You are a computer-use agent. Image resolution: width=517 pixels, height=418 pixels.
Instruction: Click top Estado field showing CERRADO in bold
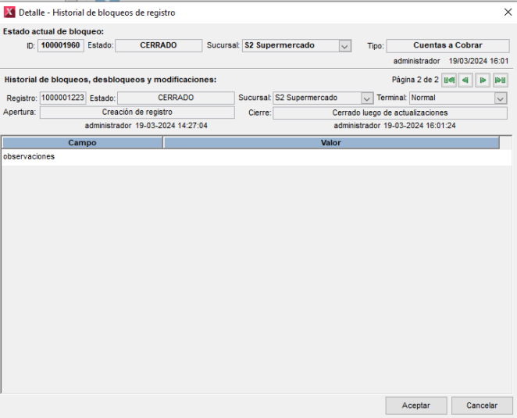point(159,46)
